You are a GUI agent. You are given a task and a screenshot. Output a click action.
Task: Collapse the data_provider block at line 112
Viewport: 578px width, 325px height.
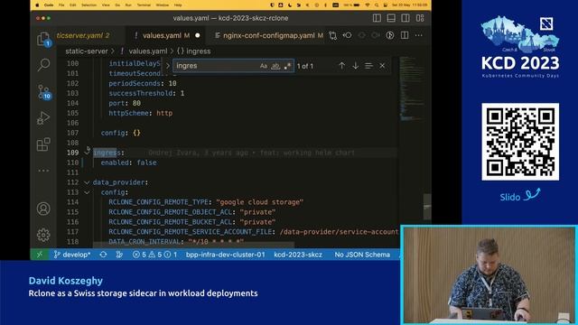pos(87,182)
